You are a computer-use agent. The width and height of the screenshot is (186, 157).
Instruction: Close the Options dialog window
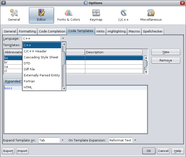(x=182, y=3)
